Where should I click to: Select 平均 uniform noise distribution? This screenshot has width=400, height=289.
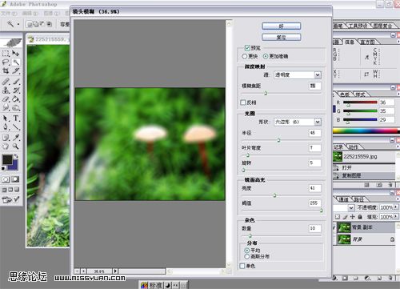click(247, 251)
